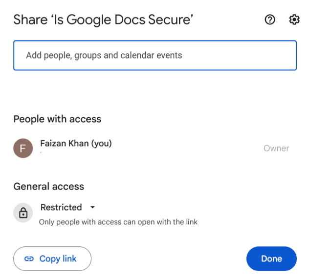Open share settings gear icon
309x280 pixels.
pos(294,20)
